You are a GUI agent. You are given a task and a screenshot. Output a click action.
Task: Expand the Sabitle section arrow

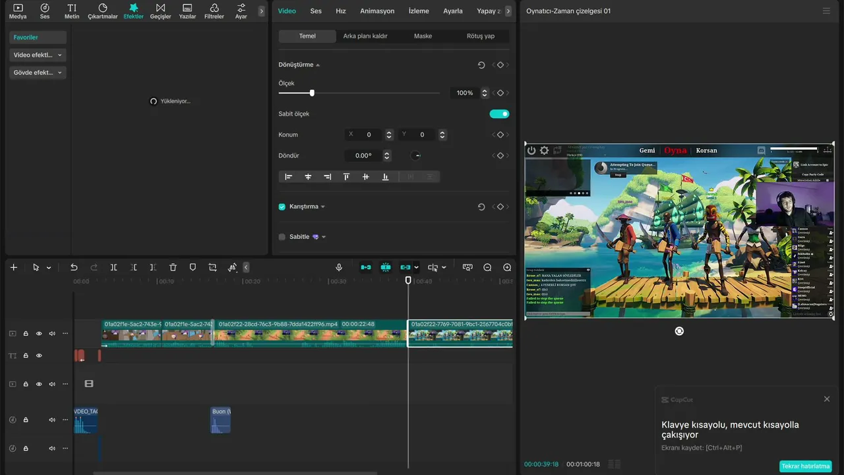click(x=324, y=237)
